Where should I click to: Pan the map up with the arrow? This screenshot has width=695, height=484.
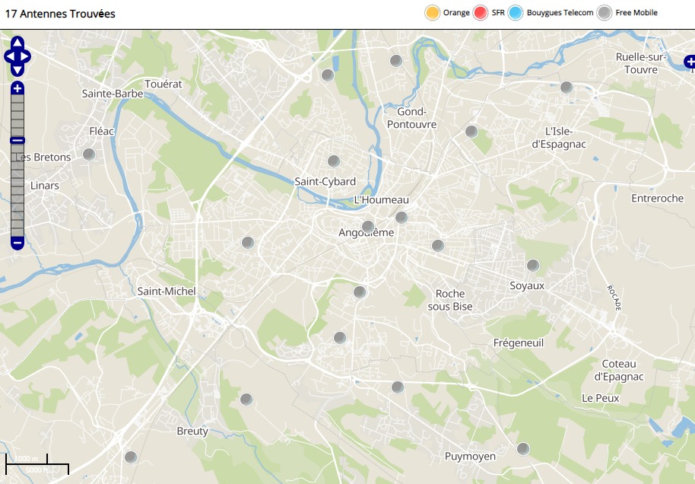coord(17,43)
